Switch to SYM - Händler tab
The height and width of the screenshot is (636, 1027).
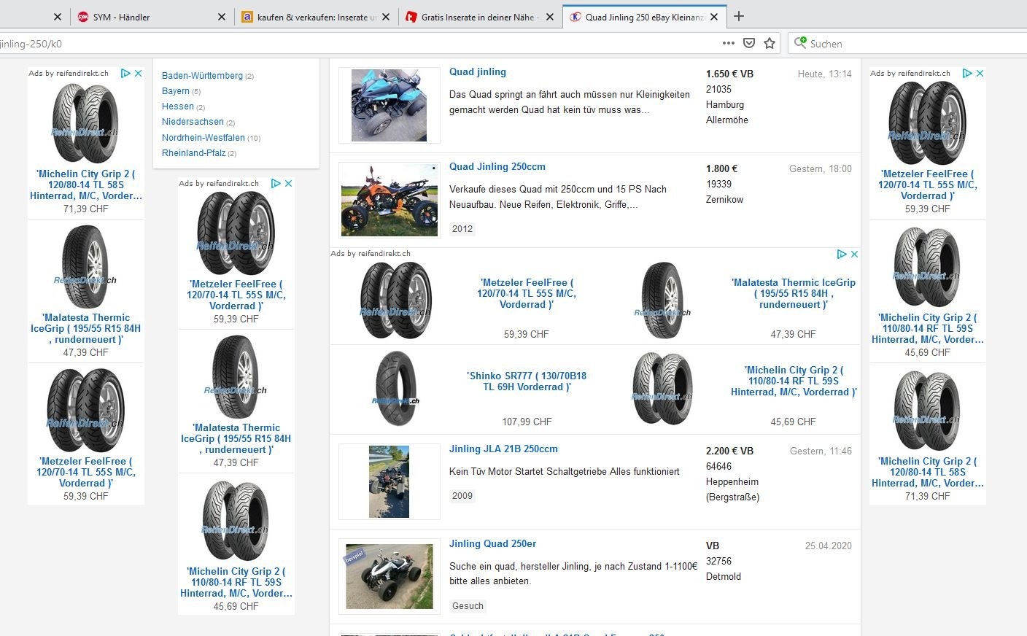click(x=121, y=17)
